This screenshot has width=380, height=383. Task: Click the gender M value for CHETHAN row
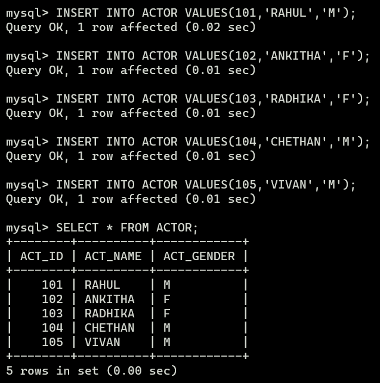pos(167,328)
